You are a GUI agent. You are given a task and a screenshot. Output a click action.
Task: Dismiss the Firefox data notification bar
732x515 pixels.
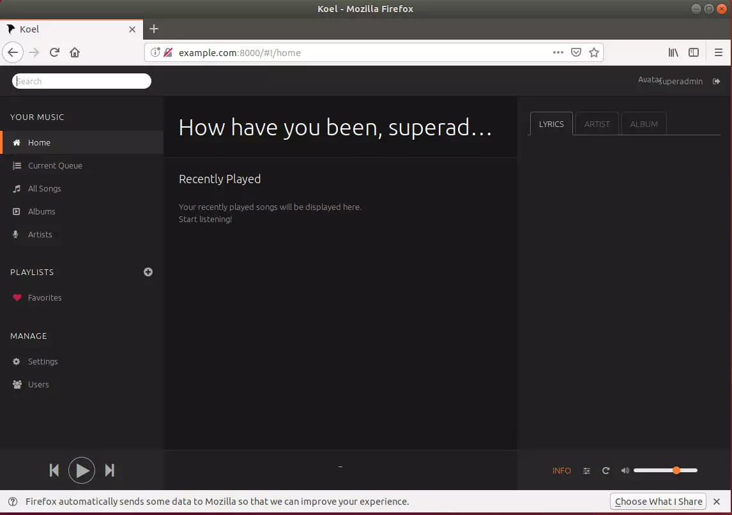tap(717, 502)
